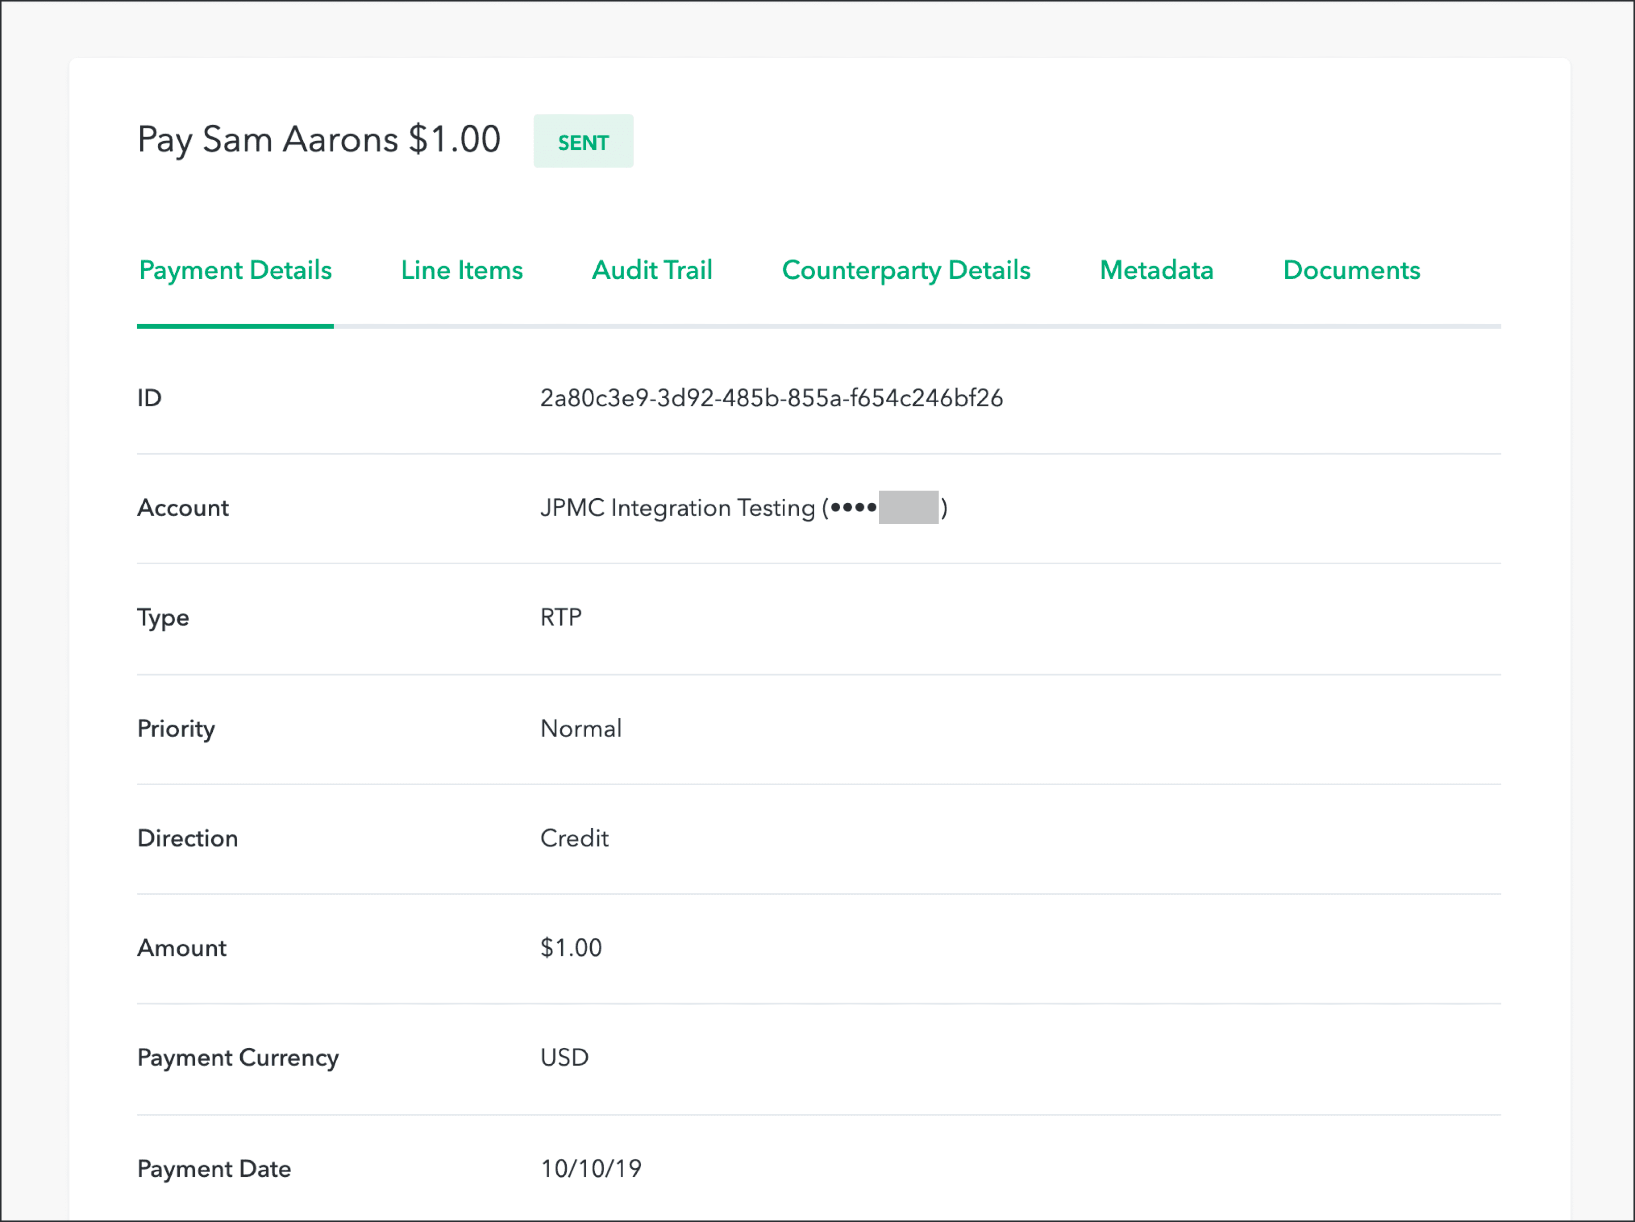Switch to the Line Items tab
The width and height of the screenshot is (1635, 1222).
[x=461, y=271]
